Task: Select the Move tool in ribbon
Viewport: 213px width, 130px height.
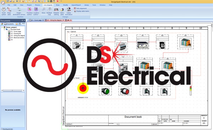Action: pyautogui.click(x=43, y=11)
